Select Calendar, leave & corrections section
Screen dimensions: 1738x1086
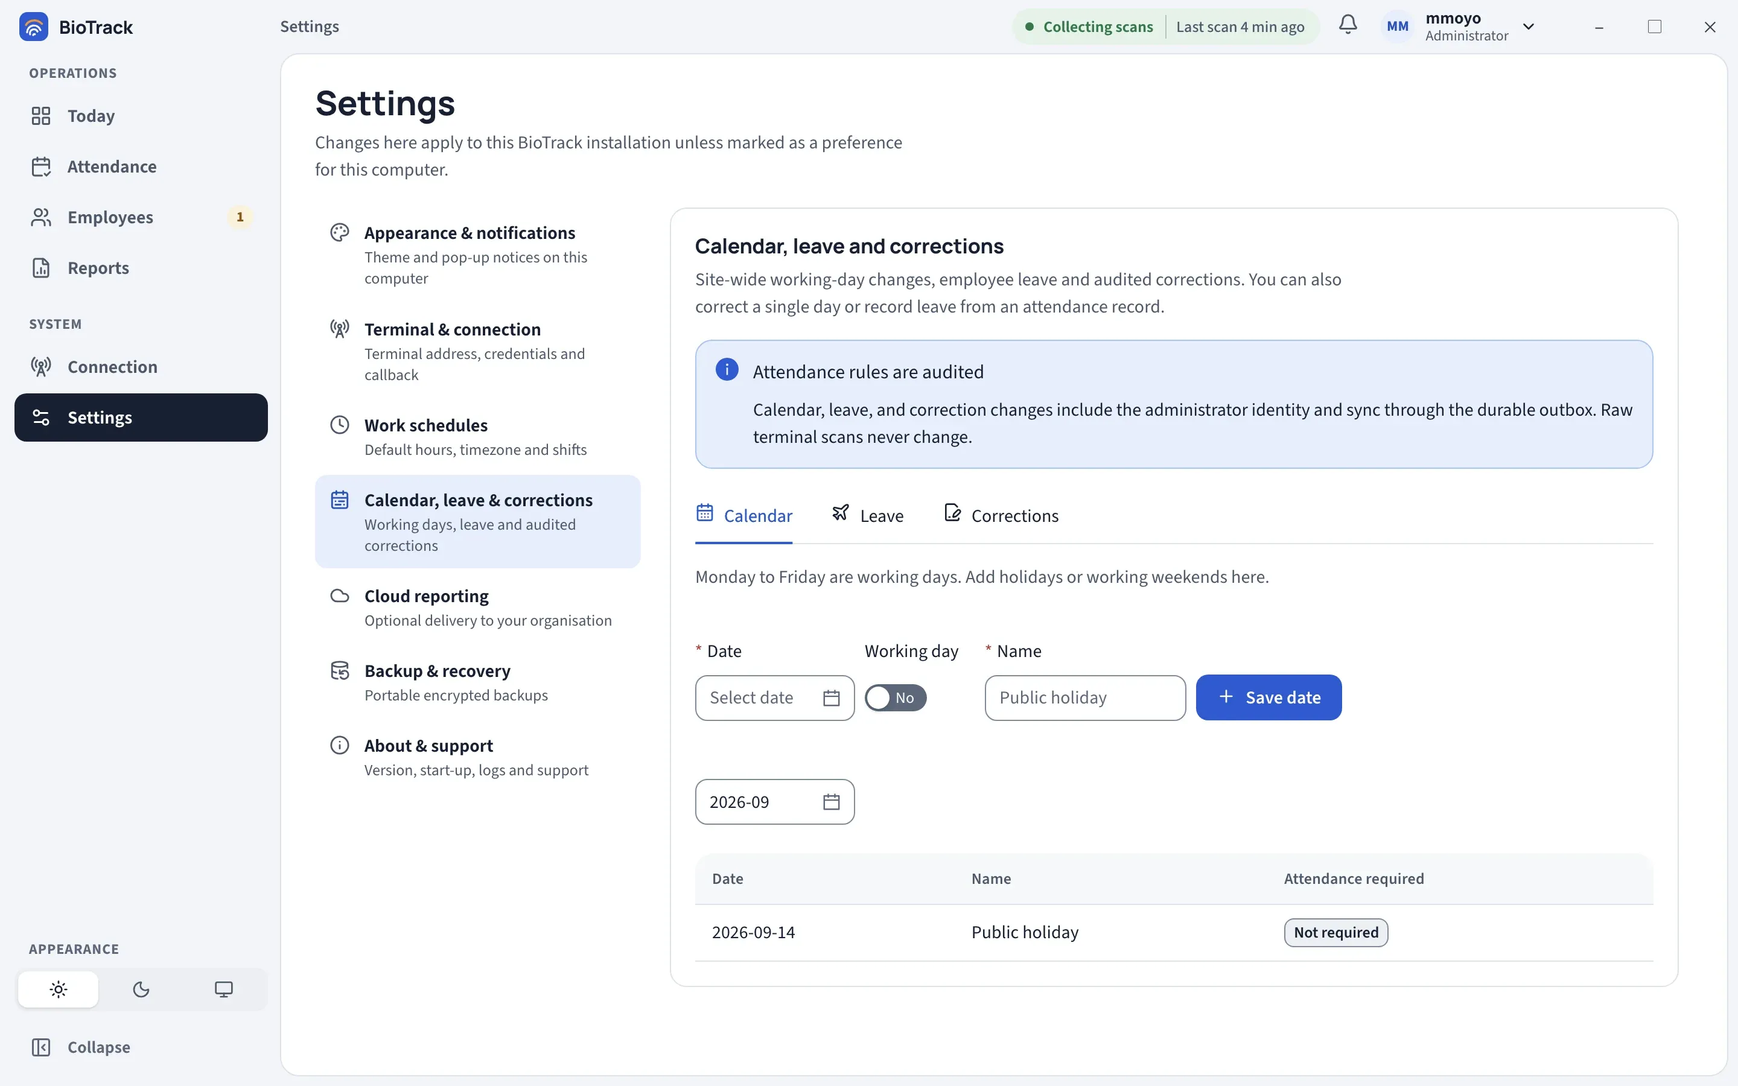(477, 521)
